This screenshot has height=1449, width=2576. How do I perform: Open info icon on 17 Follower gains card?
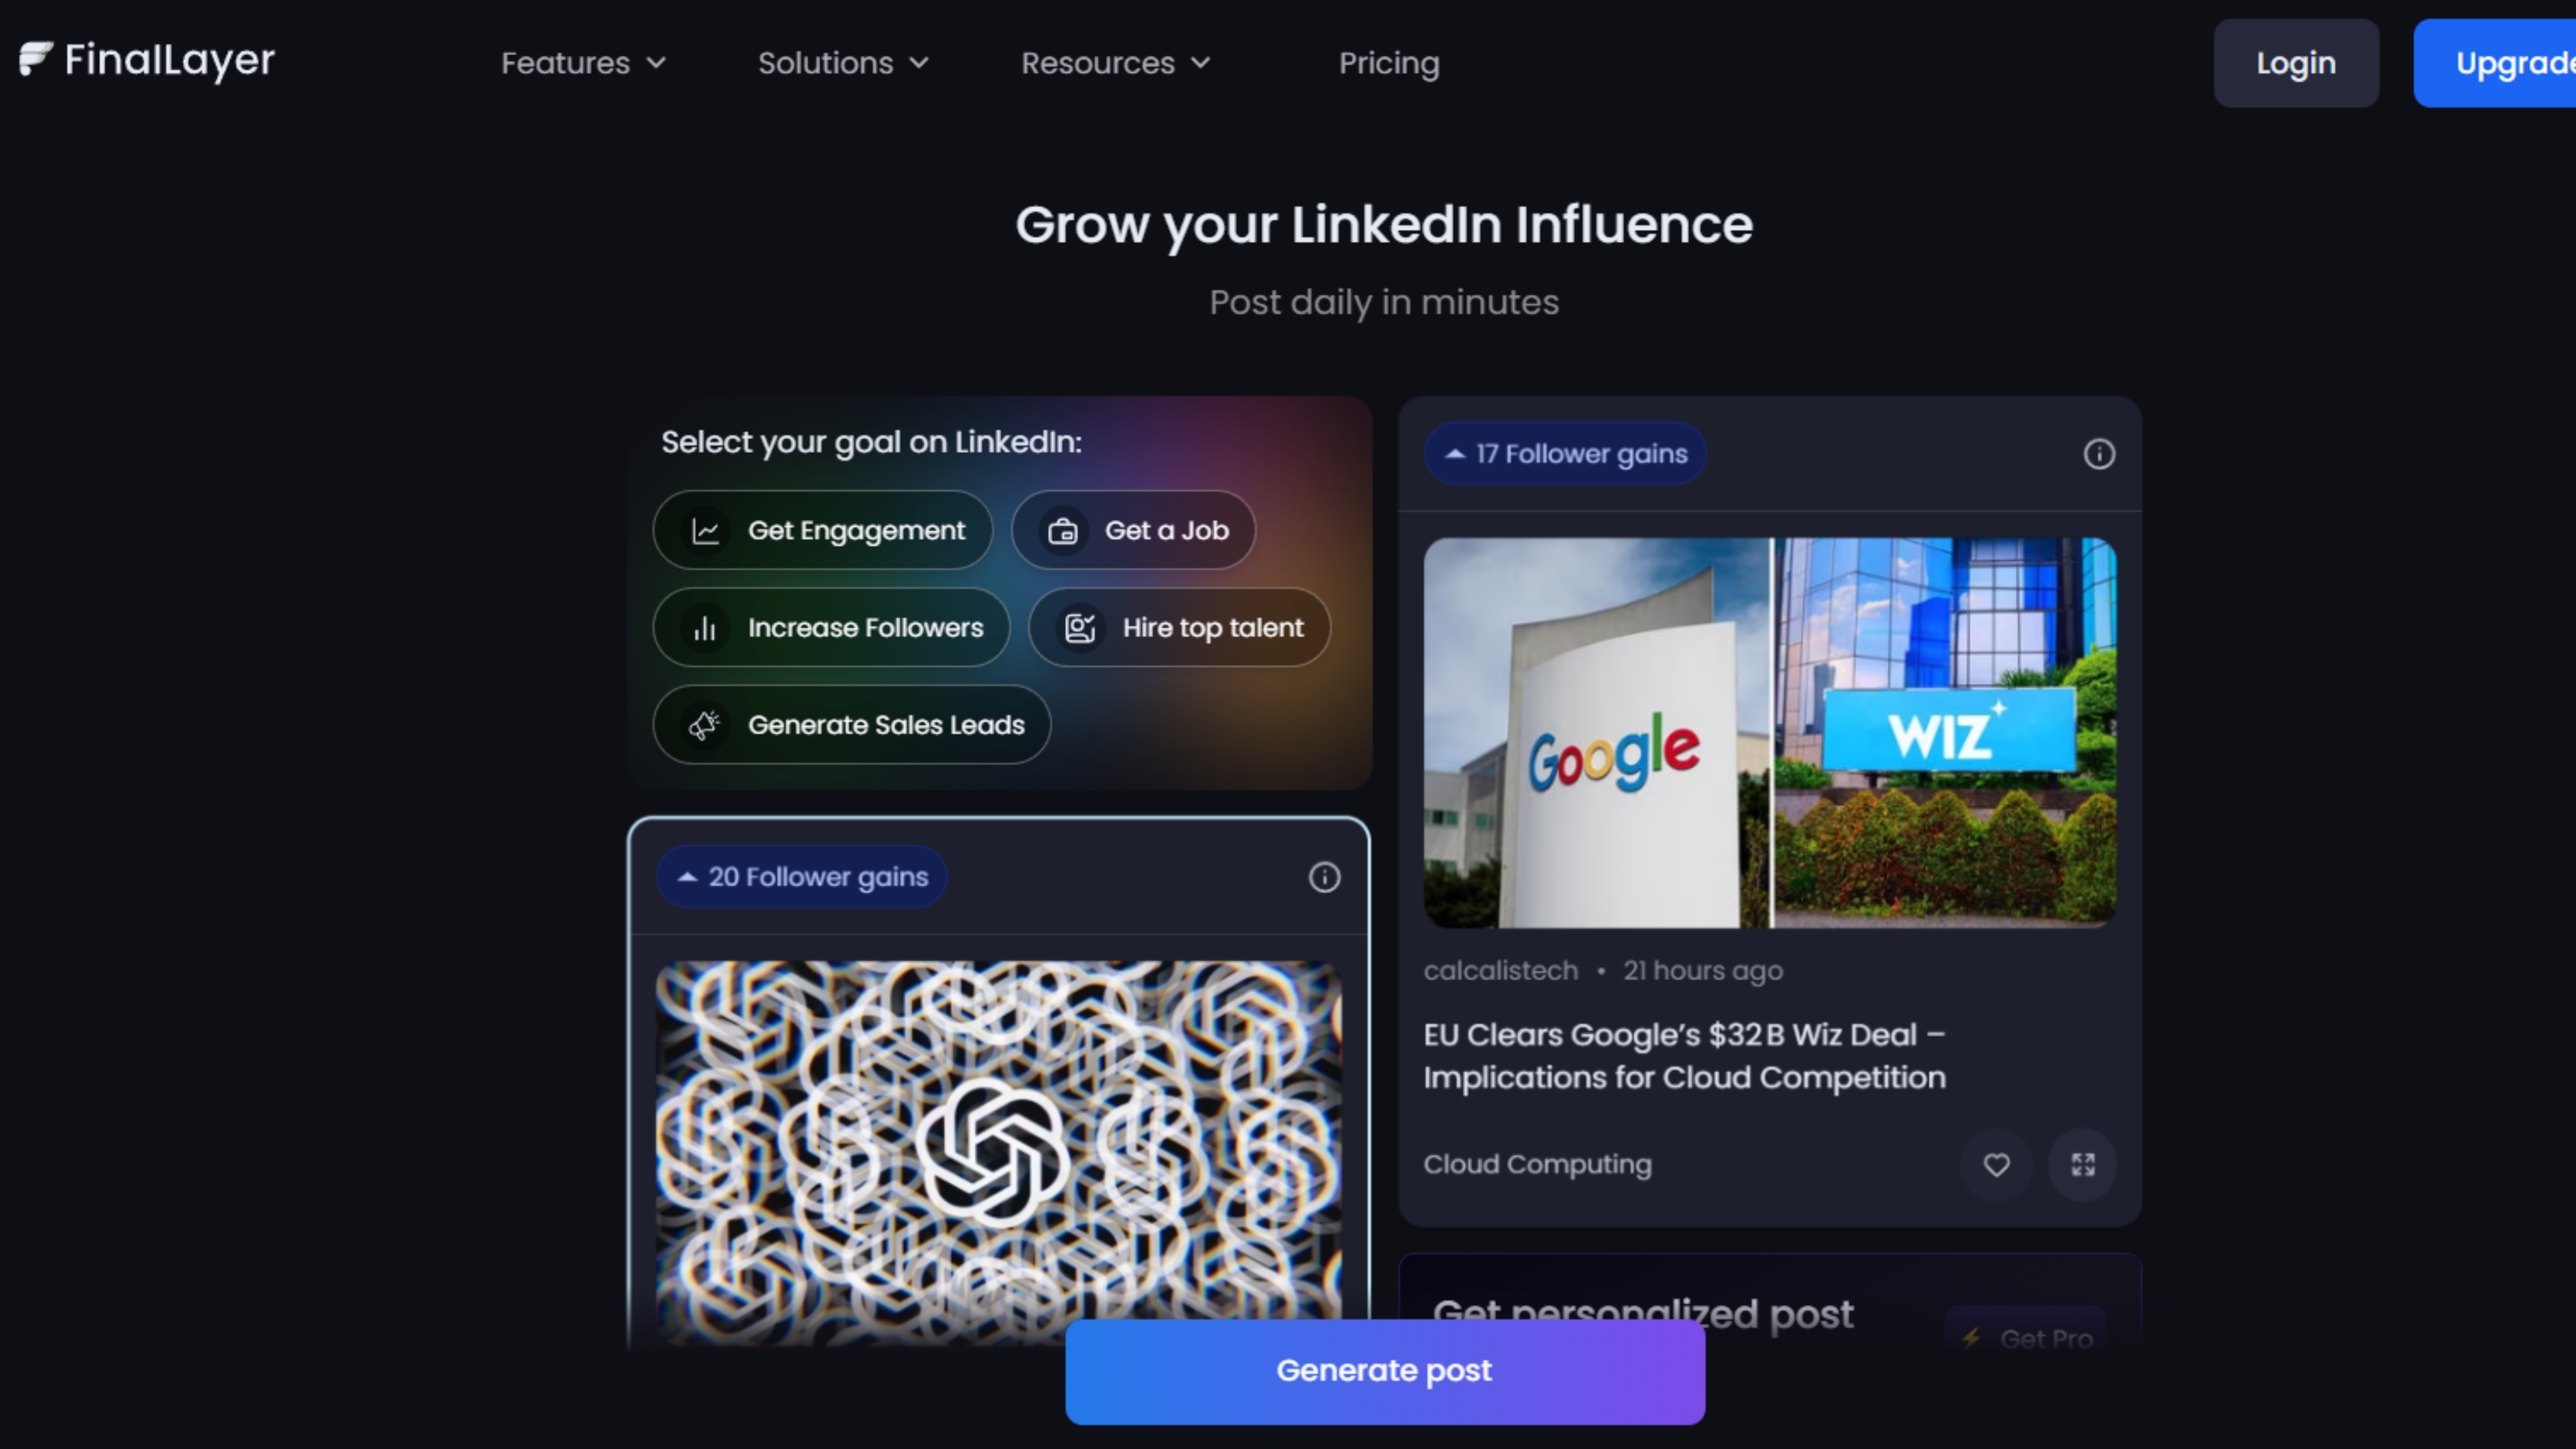tap(2099, 454)
